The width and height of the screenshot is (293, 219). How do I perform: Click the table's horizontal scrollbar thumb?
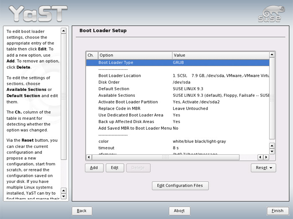coord(166,157)
